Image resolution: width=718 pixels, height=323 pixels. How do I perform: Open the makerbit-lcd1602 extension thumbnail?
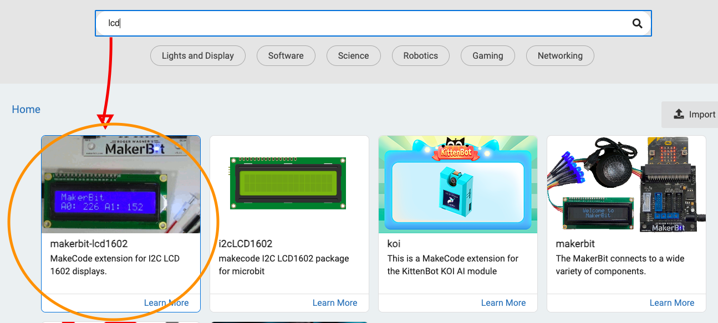pyautogui.click(x=121, y=184)
